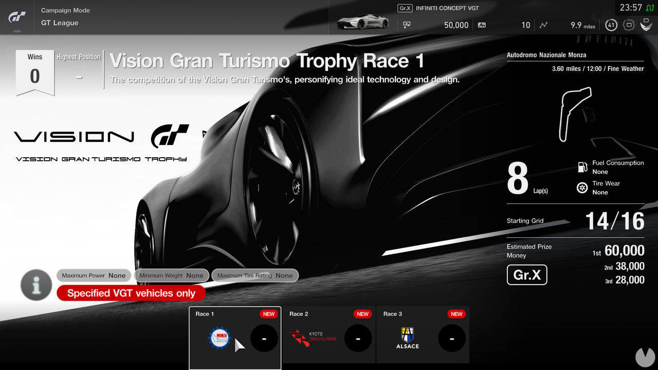Click the Tire Wear None label
Screen dimensions: 658x370
click(x=606, y=188)
